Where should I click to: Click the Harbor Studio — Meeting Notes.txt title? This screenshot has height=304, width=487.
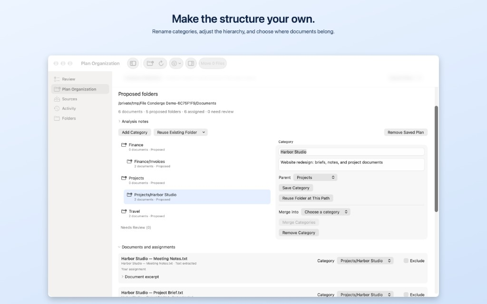pos(155,258)
